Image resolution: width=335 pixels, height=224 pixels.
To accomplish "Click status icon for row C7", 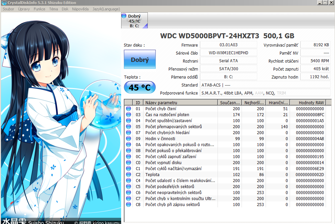I will [x=128, y=198].
